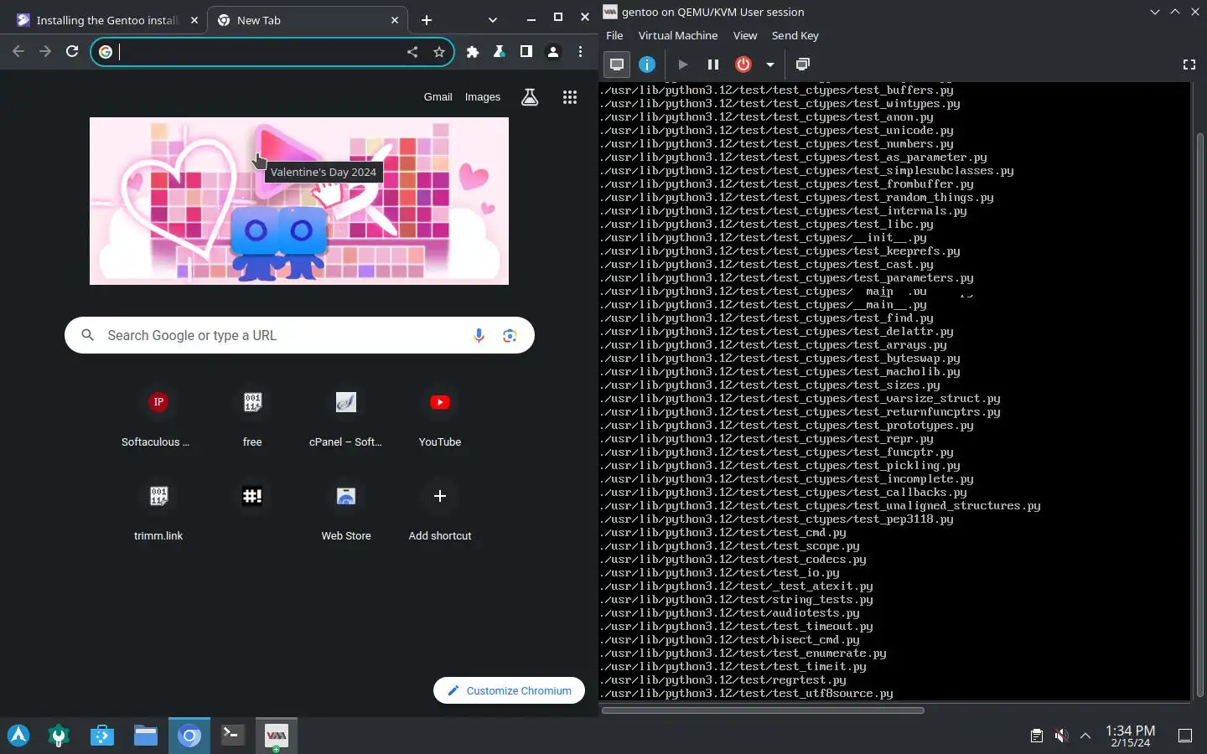The image size is (1207, 754).
Task: Open the tab search dropdown
Action: point(492,20)
